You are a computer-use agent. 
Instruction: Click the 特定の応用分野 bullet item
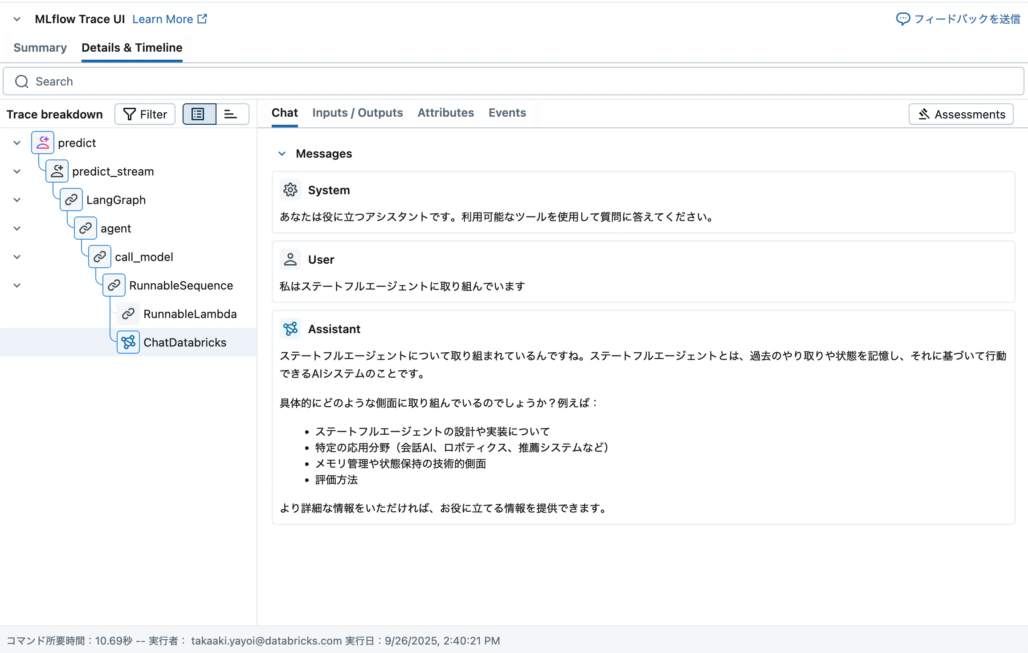pos(462,448)
